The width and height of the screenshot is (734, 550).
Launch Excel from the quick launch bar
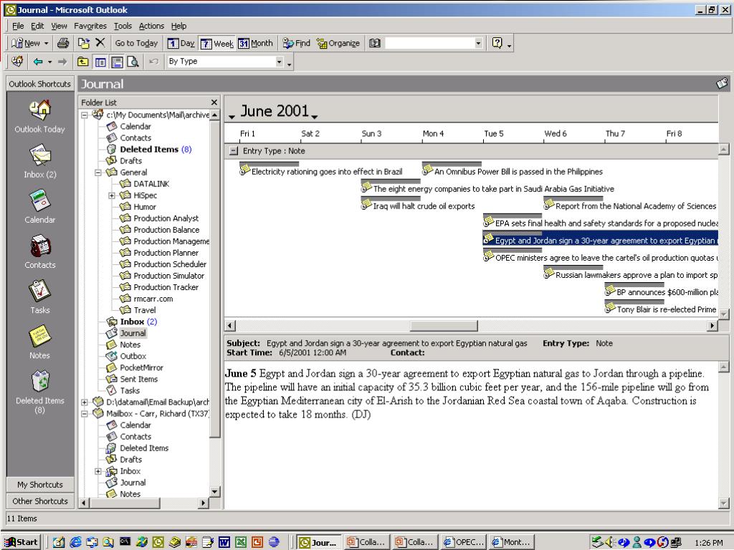coord(241,542)
